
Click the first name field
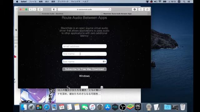[84, 54]
